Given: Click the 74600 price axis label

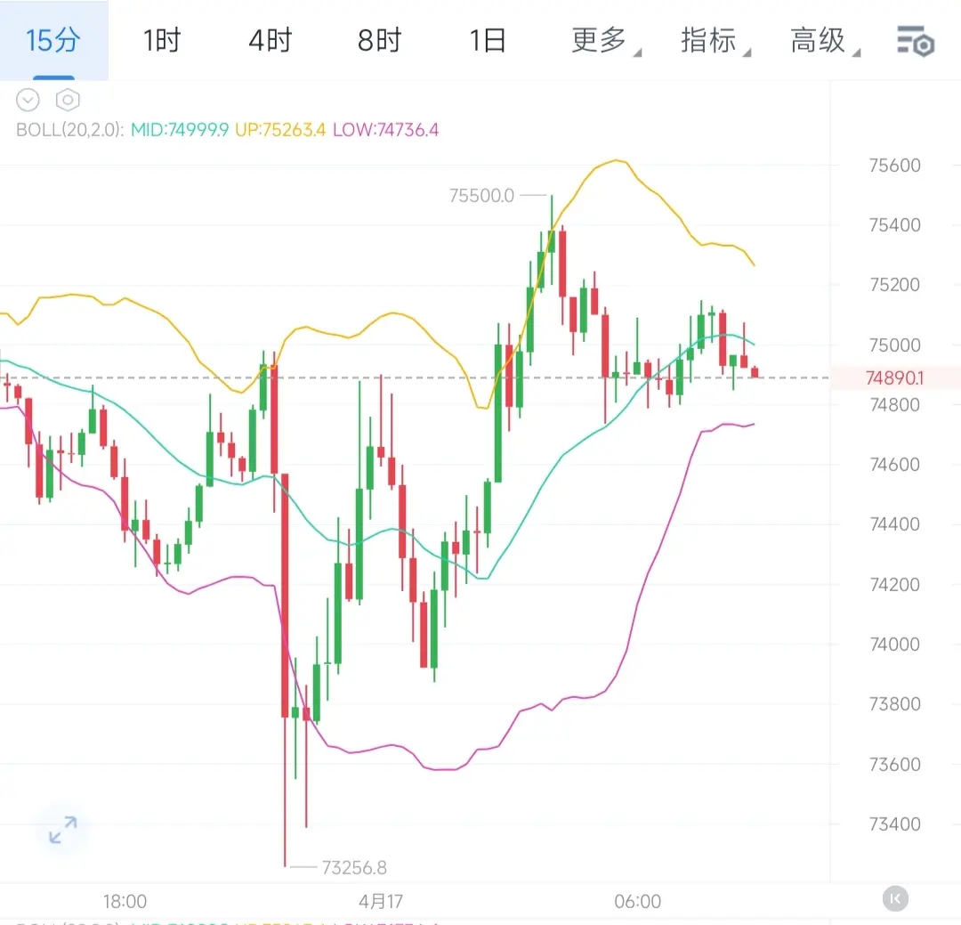Looking at the screenshot, I should pyautogui.click(x=895, y=465).
